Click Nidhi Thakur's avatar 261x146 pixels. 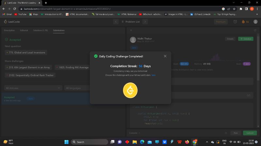[133, 40]
